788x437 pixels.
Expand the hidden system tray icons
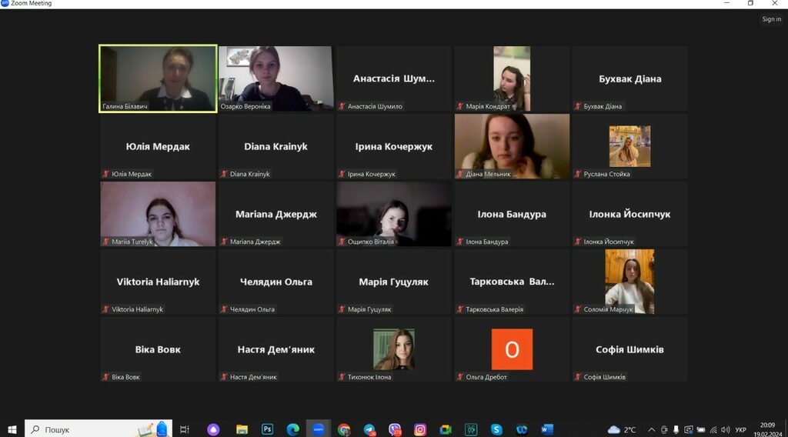point(652,429)
